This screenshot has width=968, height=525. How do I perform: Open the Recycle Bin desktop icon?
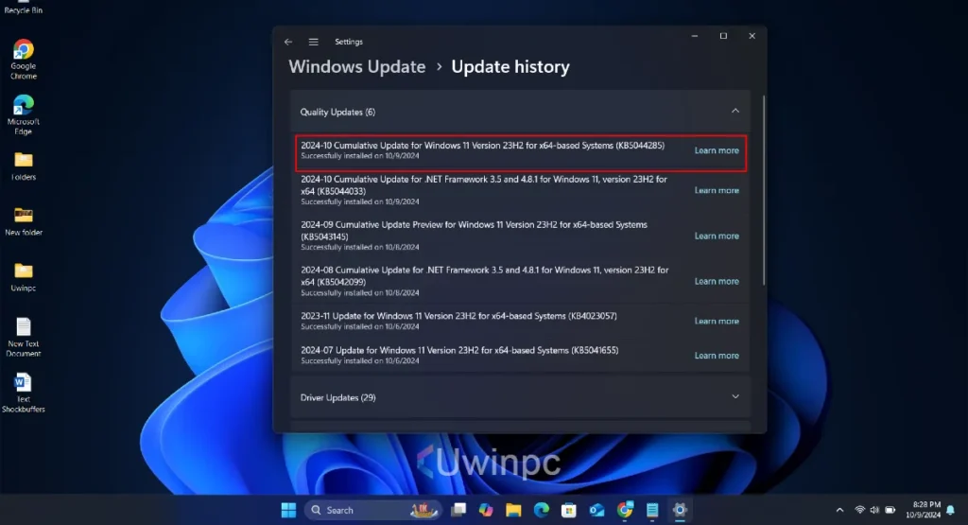[x=24, y=8]
